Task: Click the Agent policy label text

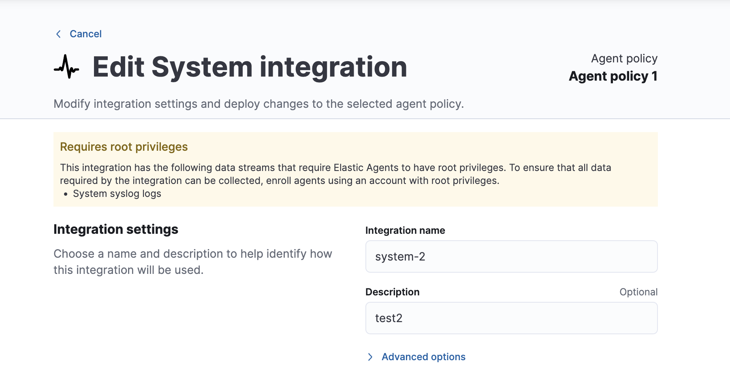Action: 624,59
